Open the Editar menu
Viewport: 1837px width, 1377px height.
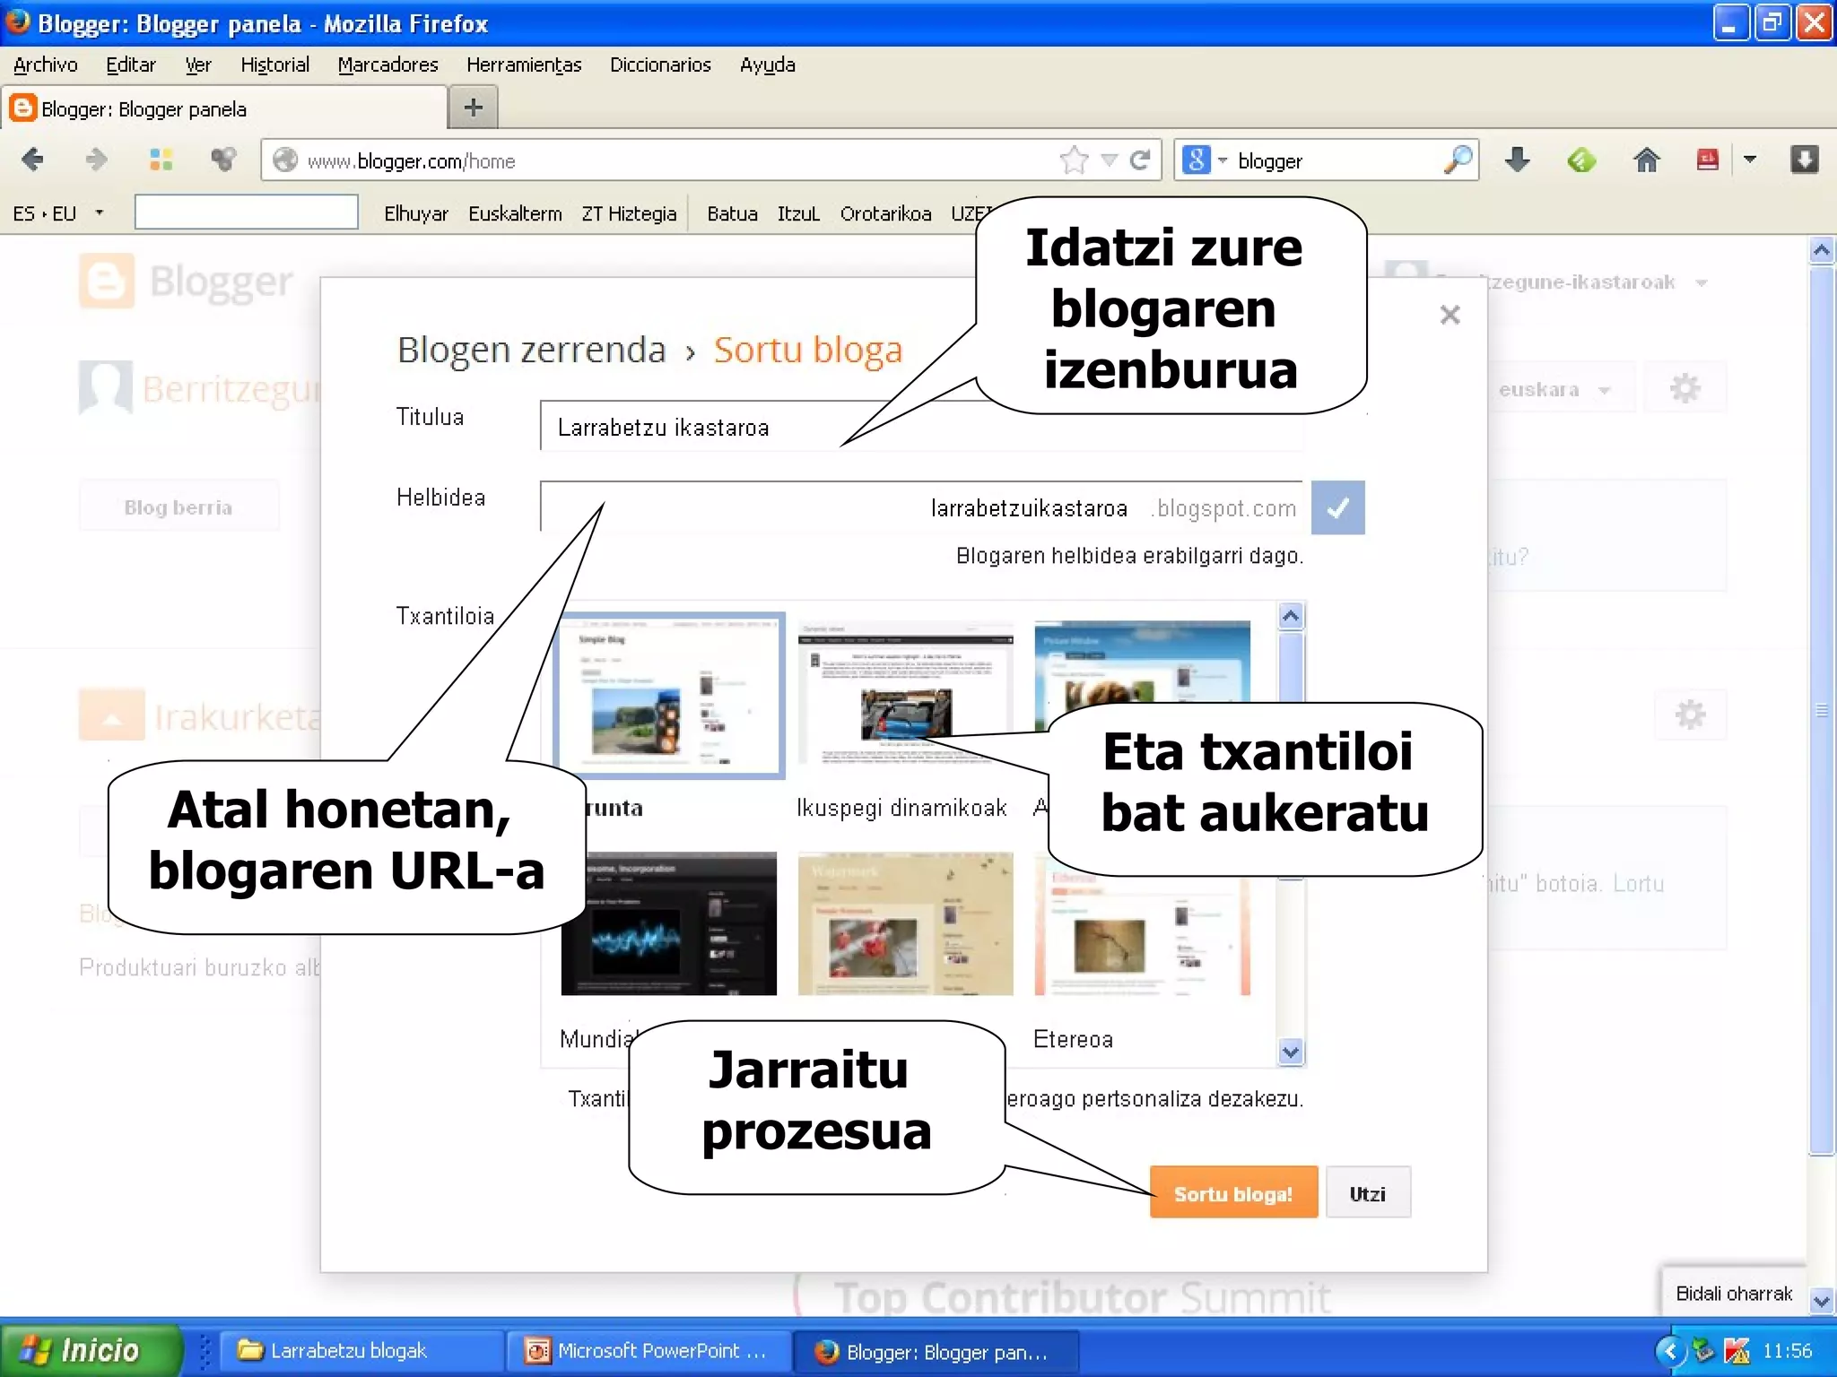click(x=131, y=65)
